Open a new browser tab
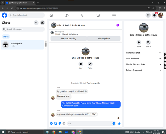 (x=38, y=3)
